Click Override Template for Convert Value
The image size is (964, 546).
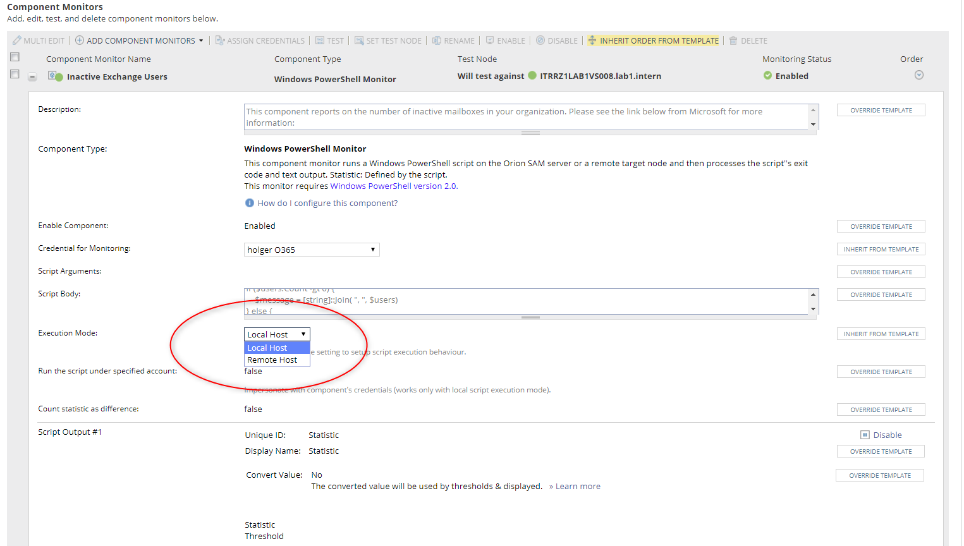coord(880,475)
